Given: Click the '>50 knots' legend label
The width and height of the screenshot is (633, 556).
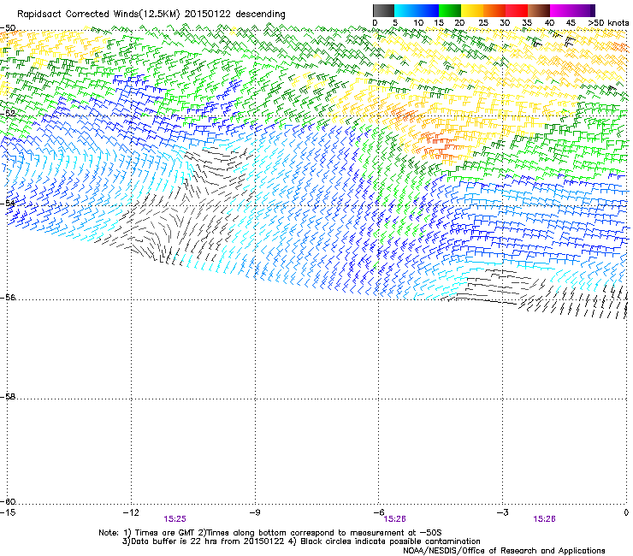Looking at the screenshot, I should (x=608, y=23).
